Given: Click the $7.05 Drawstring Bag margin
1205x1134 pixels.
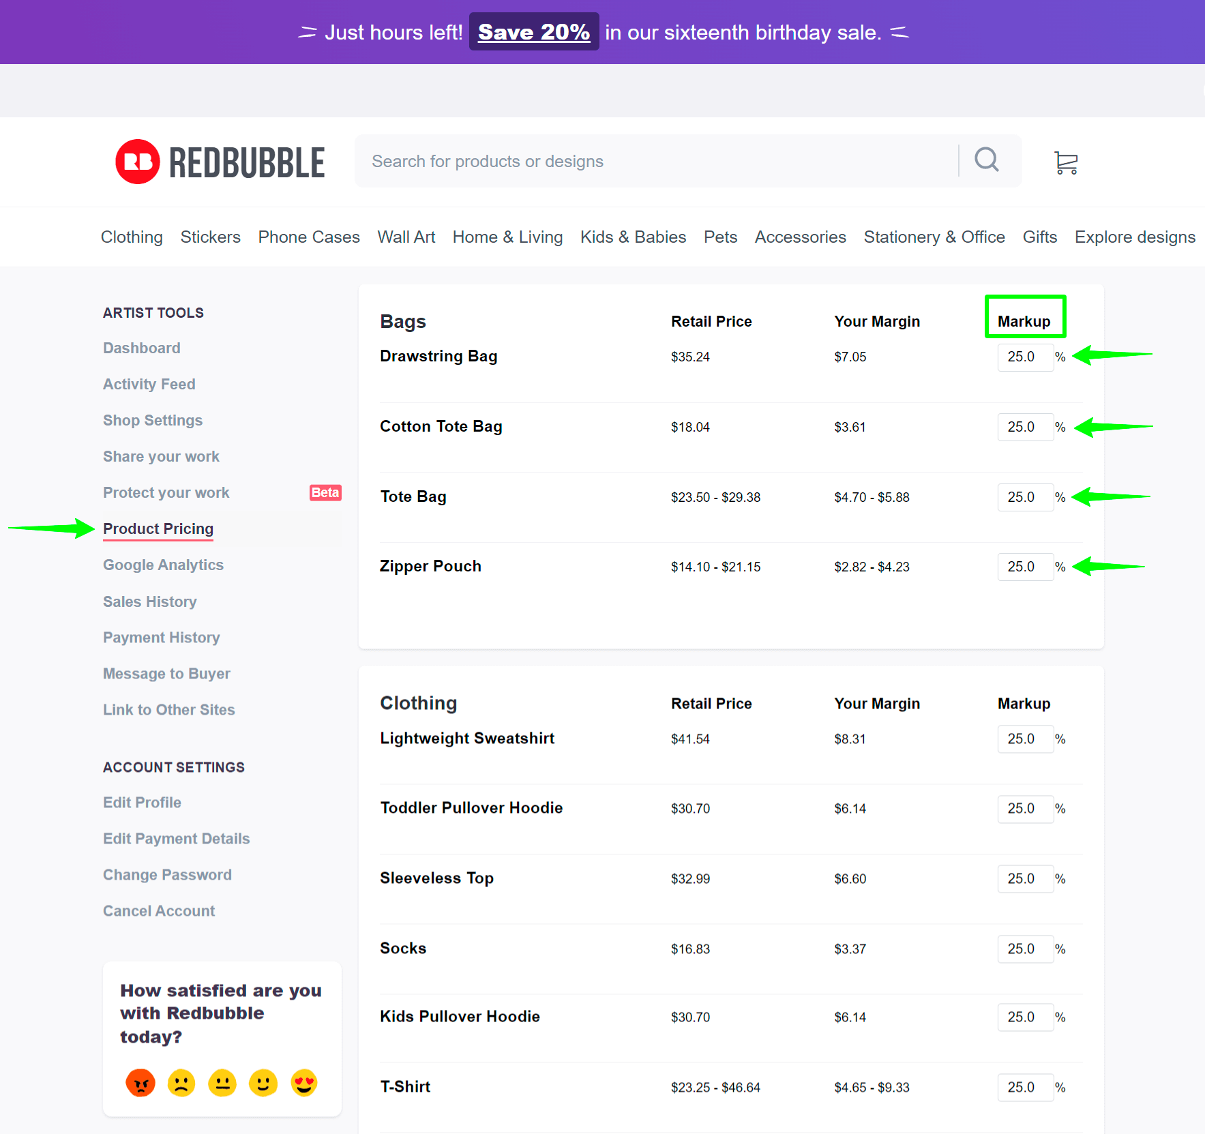Looking at the screenshot, I should 850,357.
